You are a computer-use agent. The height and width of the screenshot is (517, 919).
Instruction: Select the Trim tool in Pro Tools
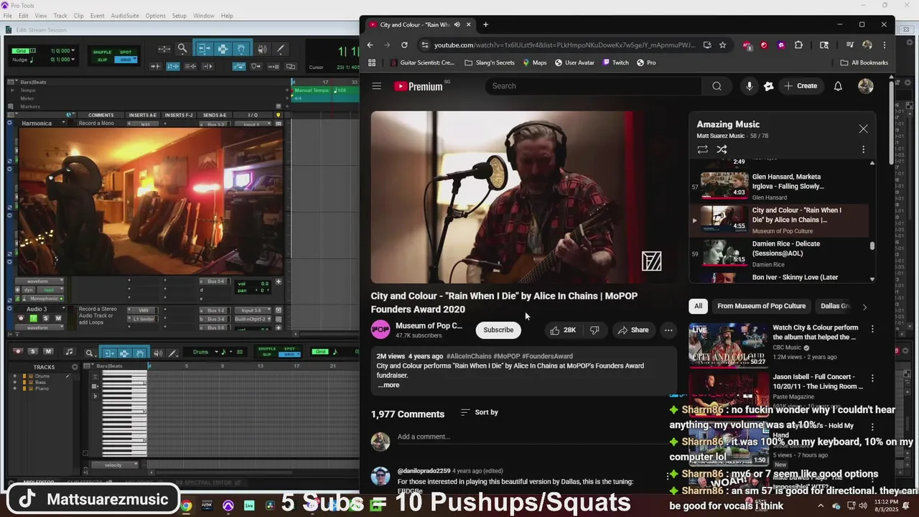pyautogui.click(x=204, y=49)
